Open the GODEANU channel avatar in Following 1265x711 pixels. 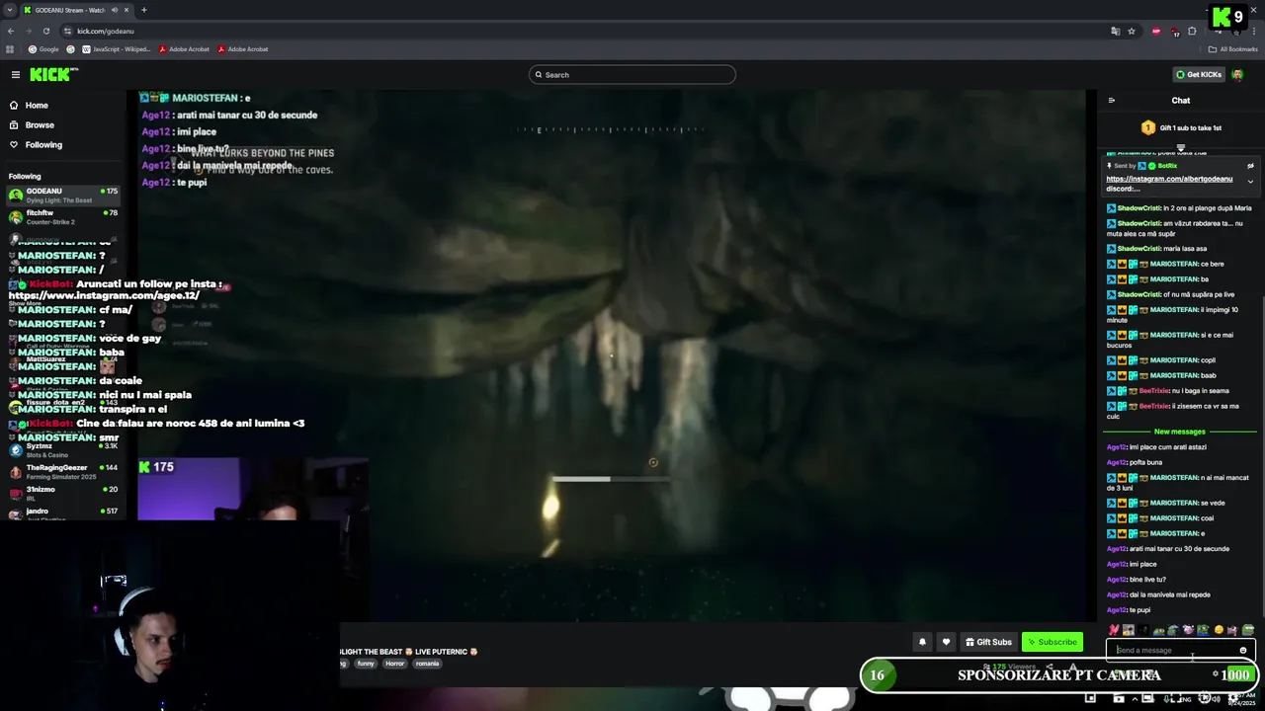(16, 195)
